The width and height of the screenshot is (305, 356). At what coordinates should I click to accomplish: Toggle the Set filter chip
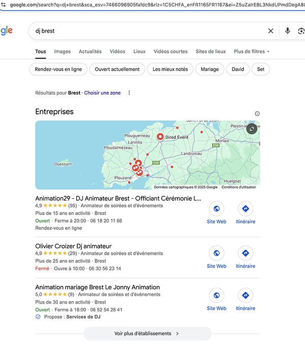pyautogui.click(x=261, y=69)
